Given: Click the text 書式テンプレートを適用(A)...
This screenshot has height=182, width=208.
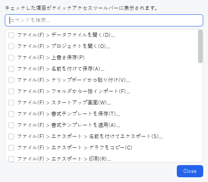Looking at the screenshot, I should pyautogui.click(x=86, y=125).
